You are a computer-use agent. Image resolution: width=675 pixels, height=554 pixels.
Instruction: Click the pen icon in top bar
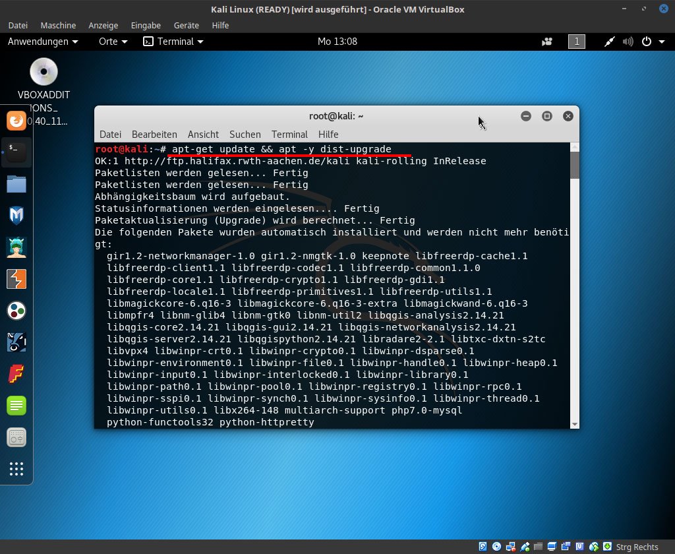pos(609,42)
